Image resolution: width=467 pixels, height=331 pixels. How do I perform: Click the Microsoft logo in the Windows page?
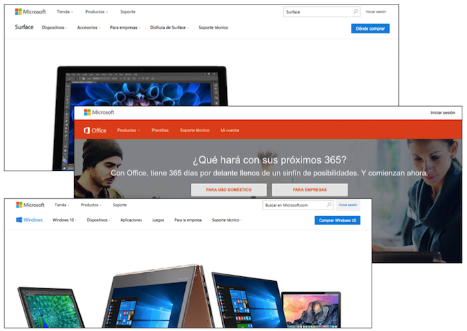(30, 205)
